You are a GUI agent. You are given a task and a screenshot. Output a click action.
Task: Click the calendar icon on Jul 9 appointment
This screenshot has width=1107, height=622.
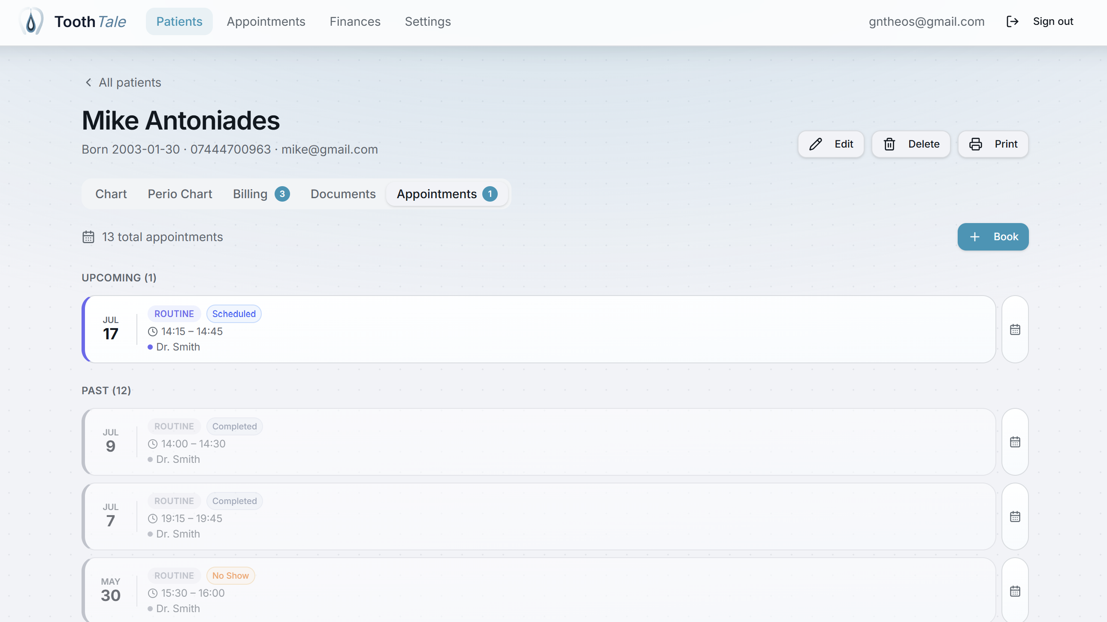pos(1015,442)
